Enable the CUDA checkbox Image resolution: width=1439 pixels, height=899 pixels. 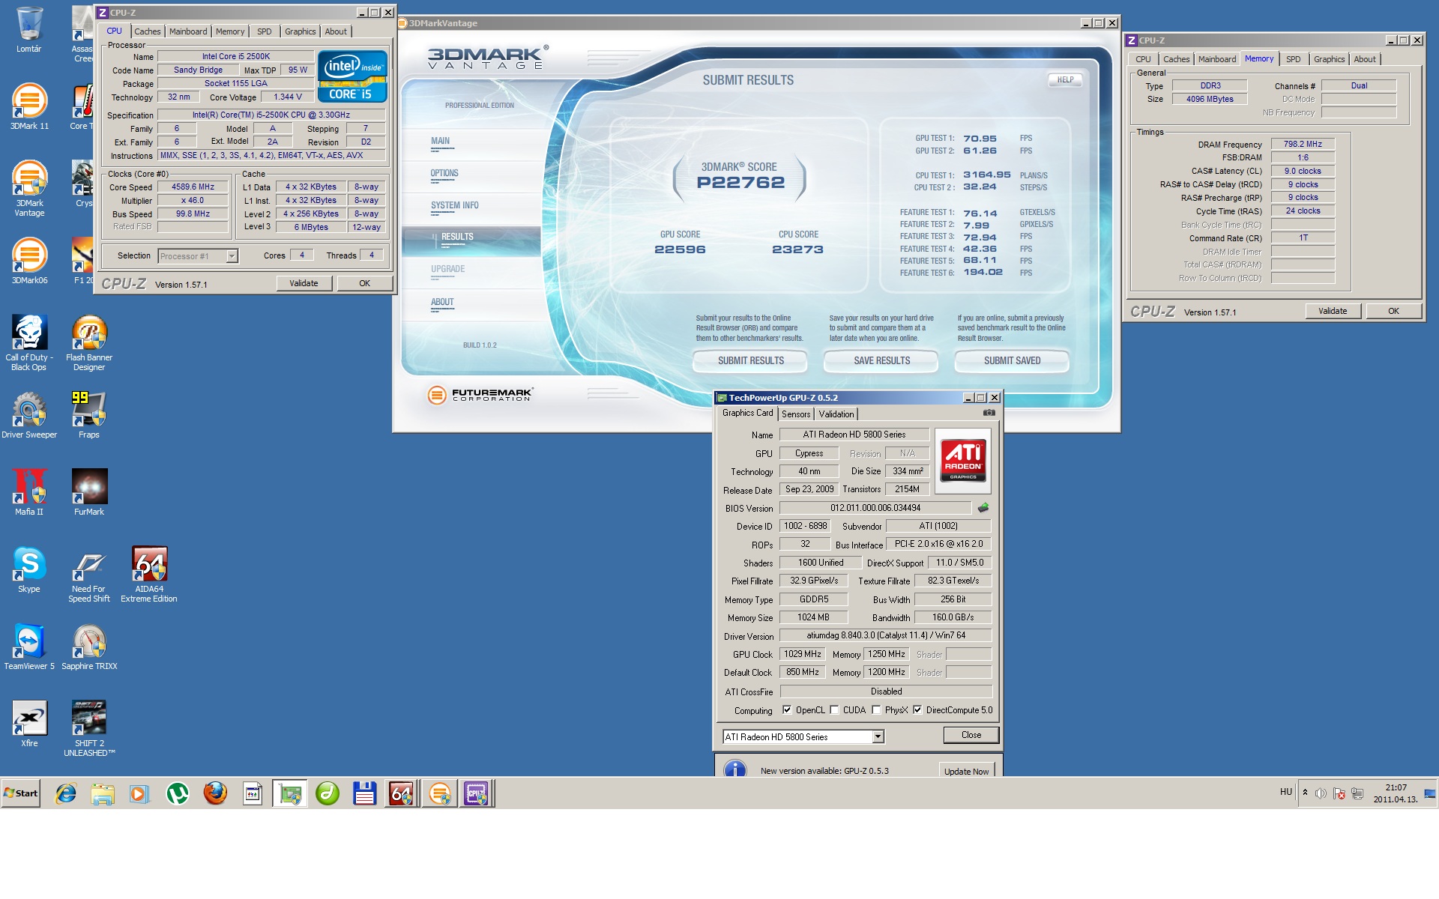(x=834, y=710)
